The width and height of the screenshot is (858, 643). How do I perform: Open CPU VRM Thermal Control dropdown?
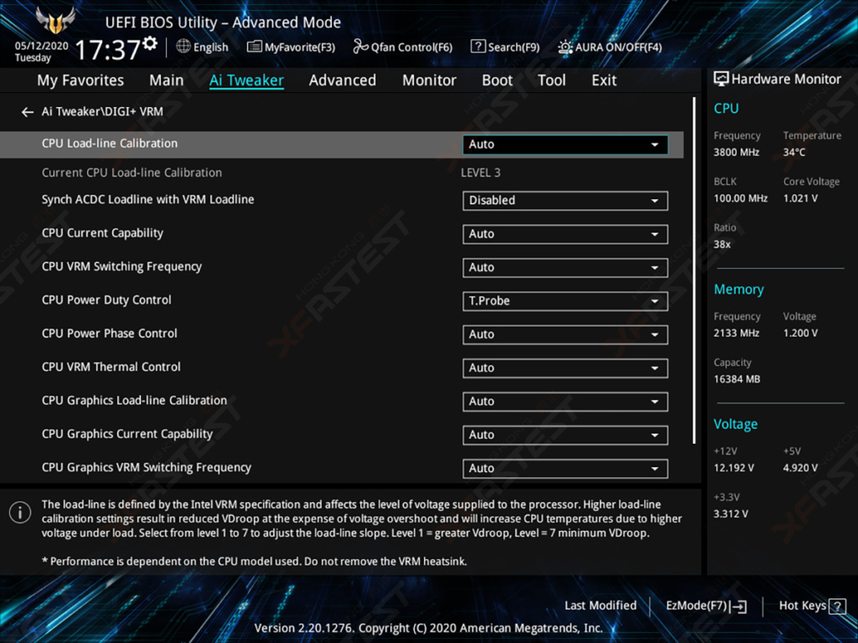click(566, 368)
